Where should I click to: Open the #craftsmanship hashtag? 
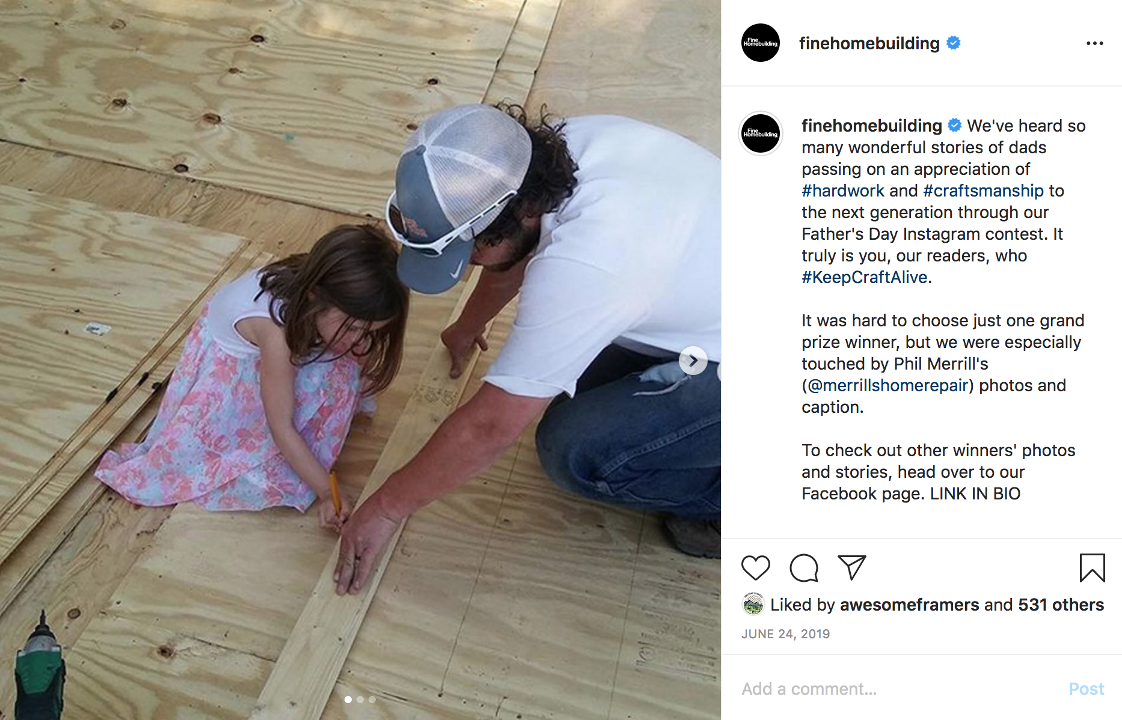pyautogui.click(x=983, y=191)
